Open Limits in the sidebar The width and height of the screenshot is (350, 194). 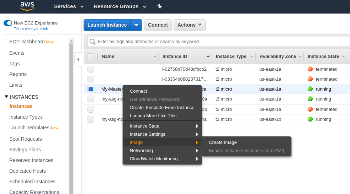16,85
